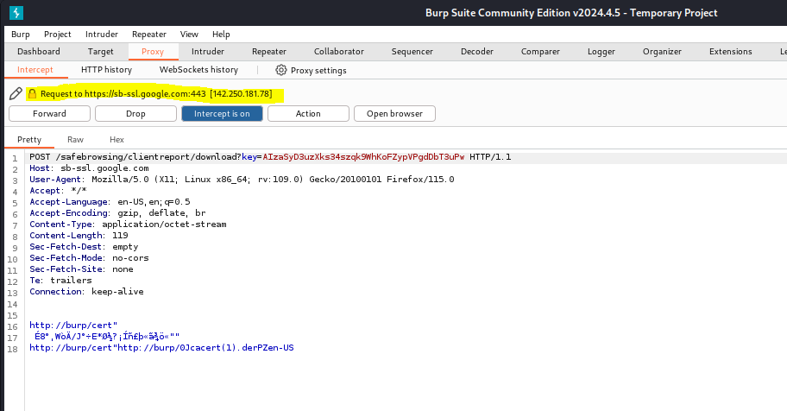The image size is (787, 411).
Task: Switch to the Intruder tool tab
Action: tap(208, 51)
